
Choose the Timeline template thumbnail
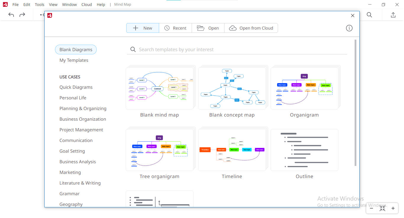232,150
